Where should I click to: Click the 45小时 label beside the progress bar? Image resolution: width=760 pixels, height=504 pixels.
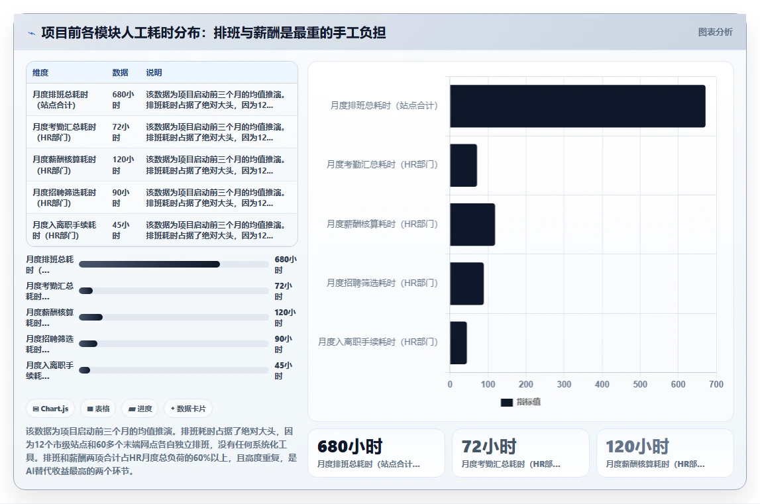click(284, 370)
